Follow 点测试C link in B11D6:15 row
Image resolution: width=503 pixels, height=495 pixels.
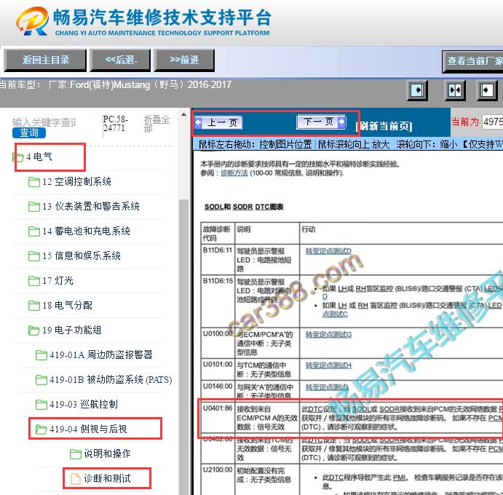click(335, 314)
